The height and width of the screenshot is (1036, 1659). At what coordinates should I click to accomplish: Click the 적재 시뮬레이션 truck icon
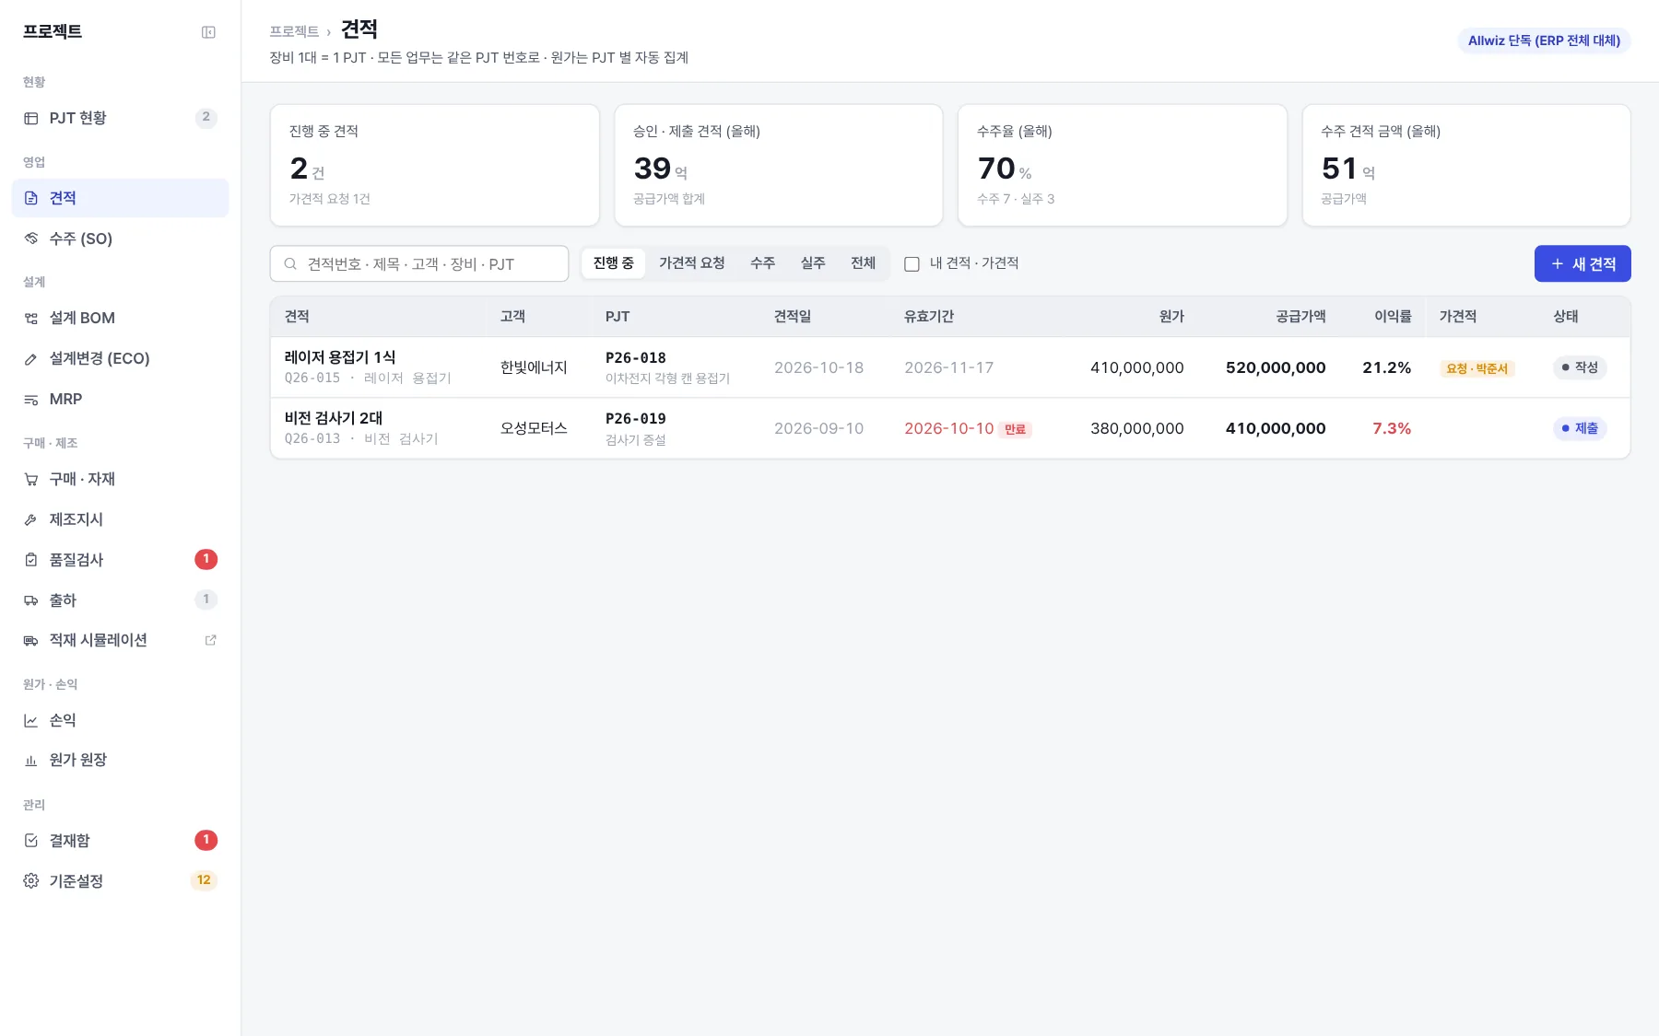tap(30, 640)
